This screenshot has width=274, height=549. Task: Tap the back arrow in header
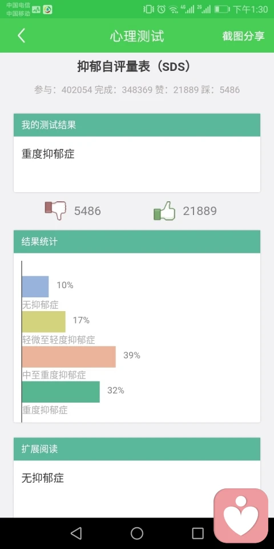21,35
